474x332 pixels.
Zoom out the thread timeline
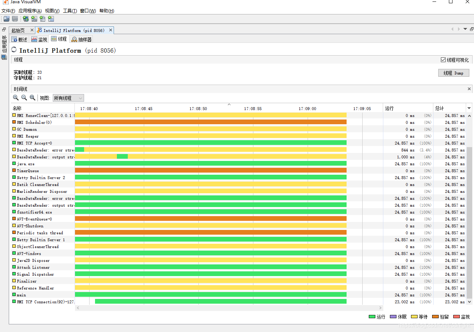pos(24,98)
